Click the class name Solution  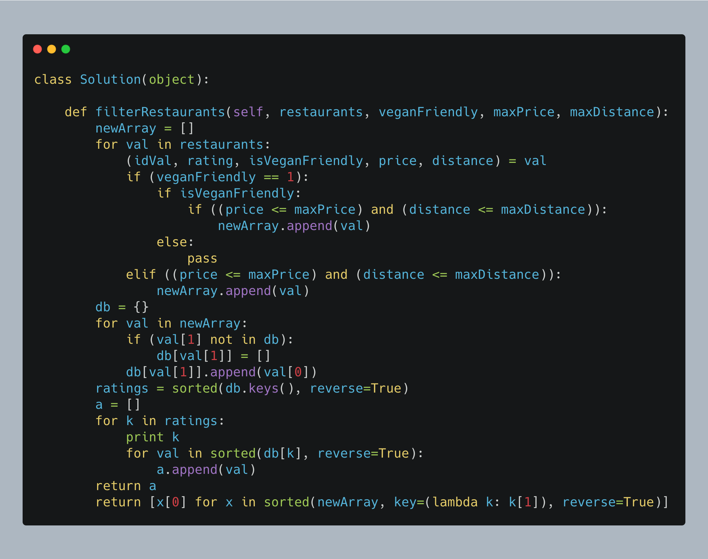coord(110,80)
